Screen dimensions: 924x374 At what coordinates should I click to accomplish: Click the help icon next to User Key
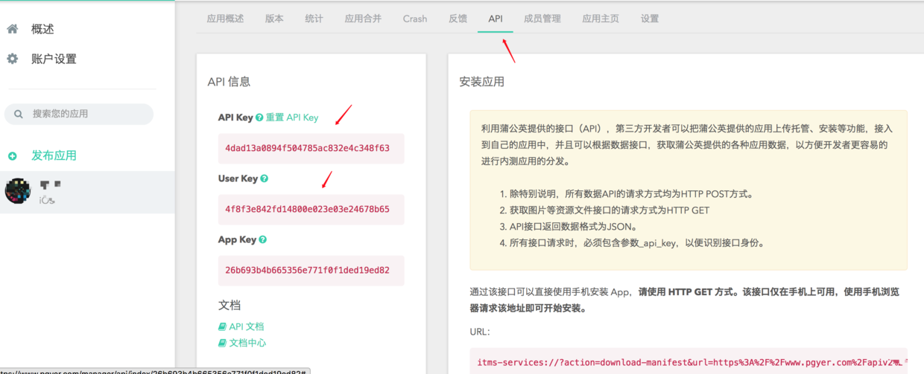point(264,178)
